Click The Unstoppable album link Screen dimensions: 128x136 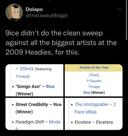[91, 104]
